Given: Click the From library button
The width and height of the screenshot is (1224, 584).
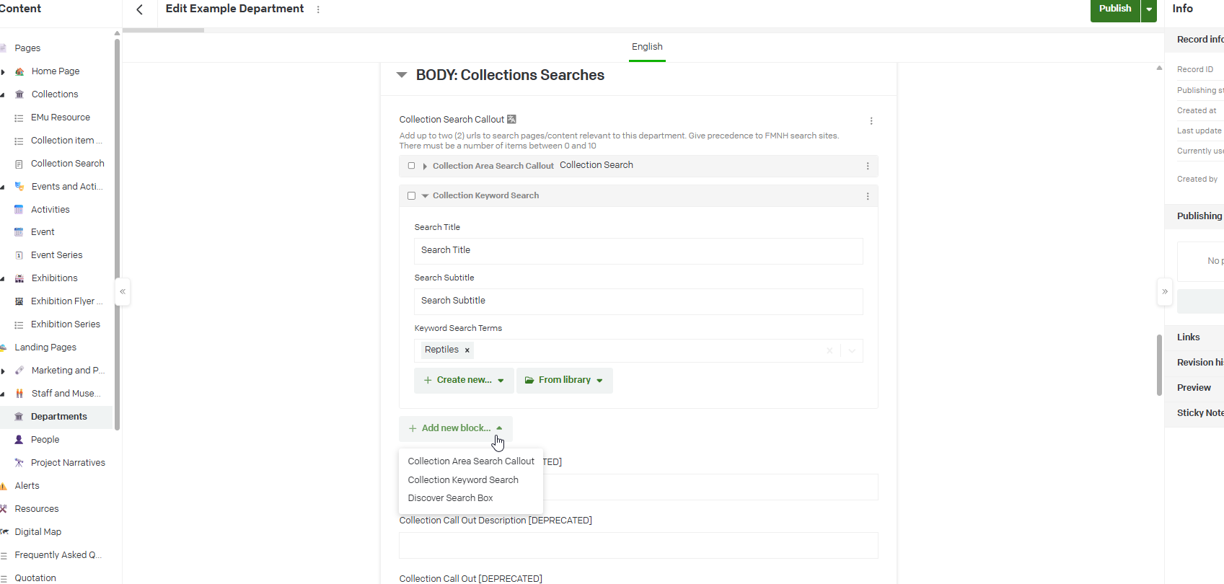Looking at the screenshot, I should click(x=564, y=380).
